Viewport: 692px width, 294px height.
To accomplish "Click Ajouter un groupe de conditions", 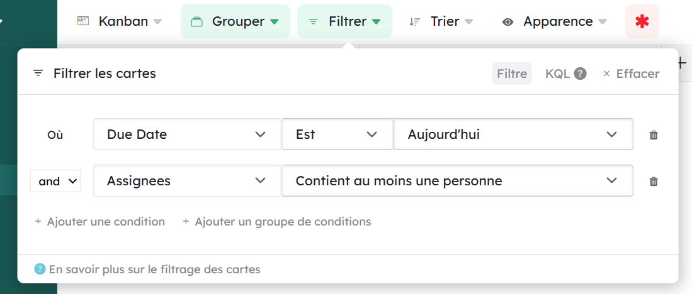I will click(277, 222).
